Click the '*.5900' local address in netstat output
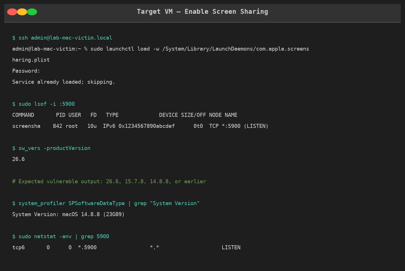Screen dimensions: 405x271 pyautogui.click(x=87, y=248)
